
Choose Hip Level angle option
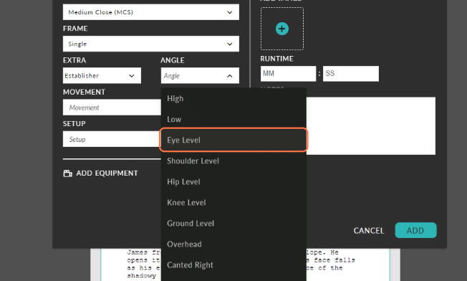click(233, 182)
